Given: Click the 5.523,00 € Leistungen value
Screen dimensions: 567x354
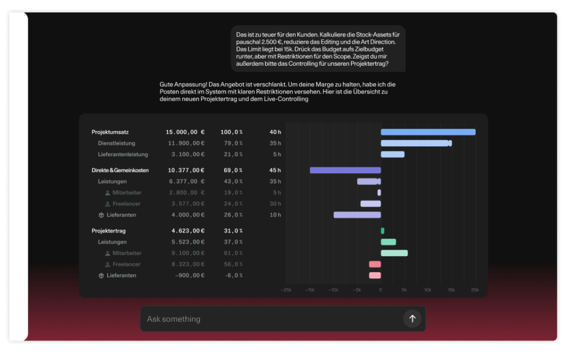Looking at the screenshot, I should 188,242.
